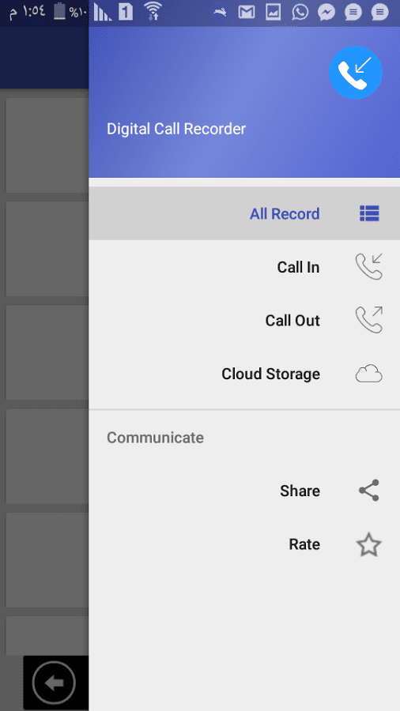Viewport: 400px width, 711px height.
Task: Tap the SIM 1 indicator icon
Action: point(126,12)
